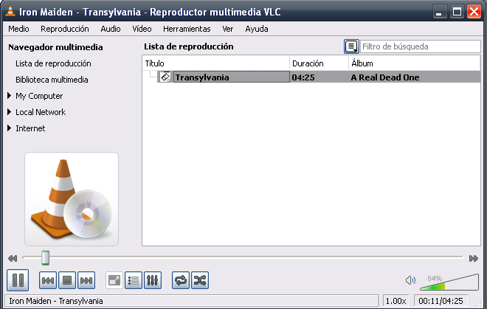
Task: Open the Herramientas menu
Action: (x=187, y=29)
